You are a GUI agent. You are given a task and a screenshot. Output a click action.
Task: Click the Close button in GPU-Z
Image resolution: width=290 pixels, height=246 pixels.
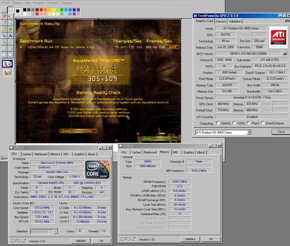(x=281, y=132)
